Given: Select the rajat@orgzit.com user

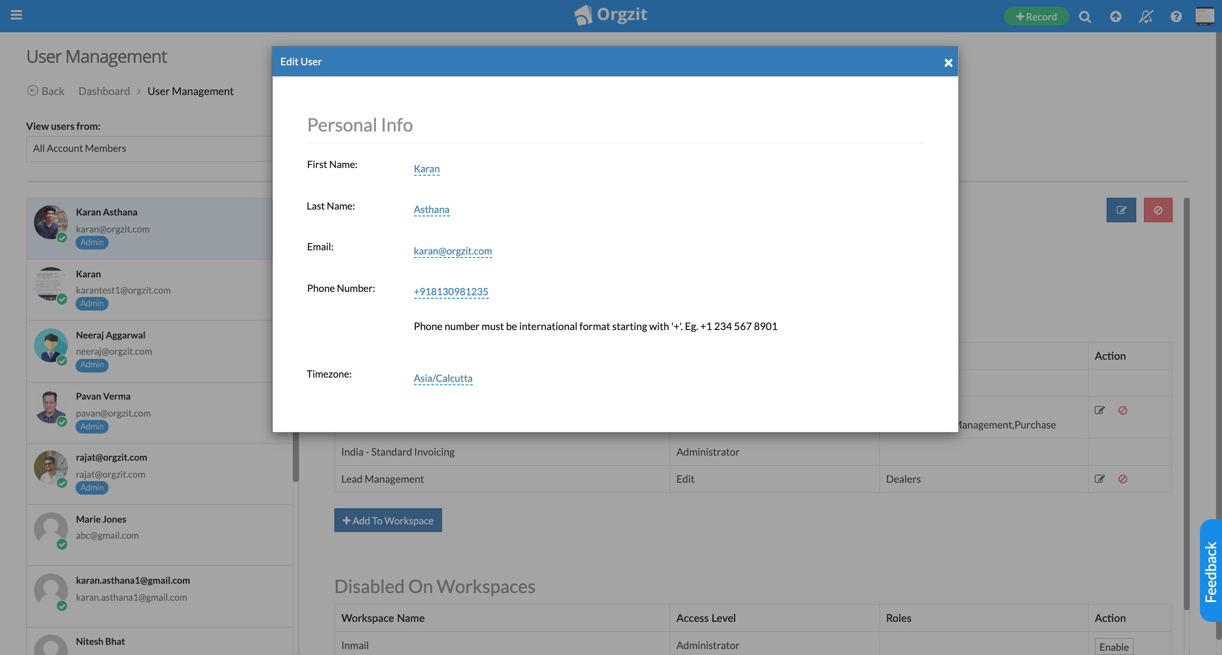Looking at the screenshot, I should [160, 473].
